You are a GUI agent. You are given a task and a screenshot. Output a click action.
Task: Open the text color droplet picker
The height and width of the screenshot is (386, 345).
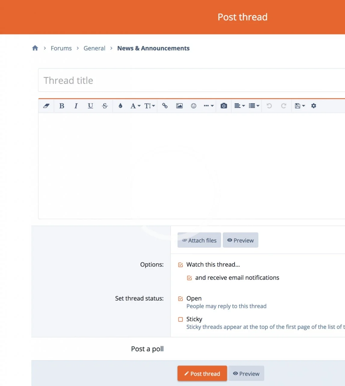click(120, 106)
